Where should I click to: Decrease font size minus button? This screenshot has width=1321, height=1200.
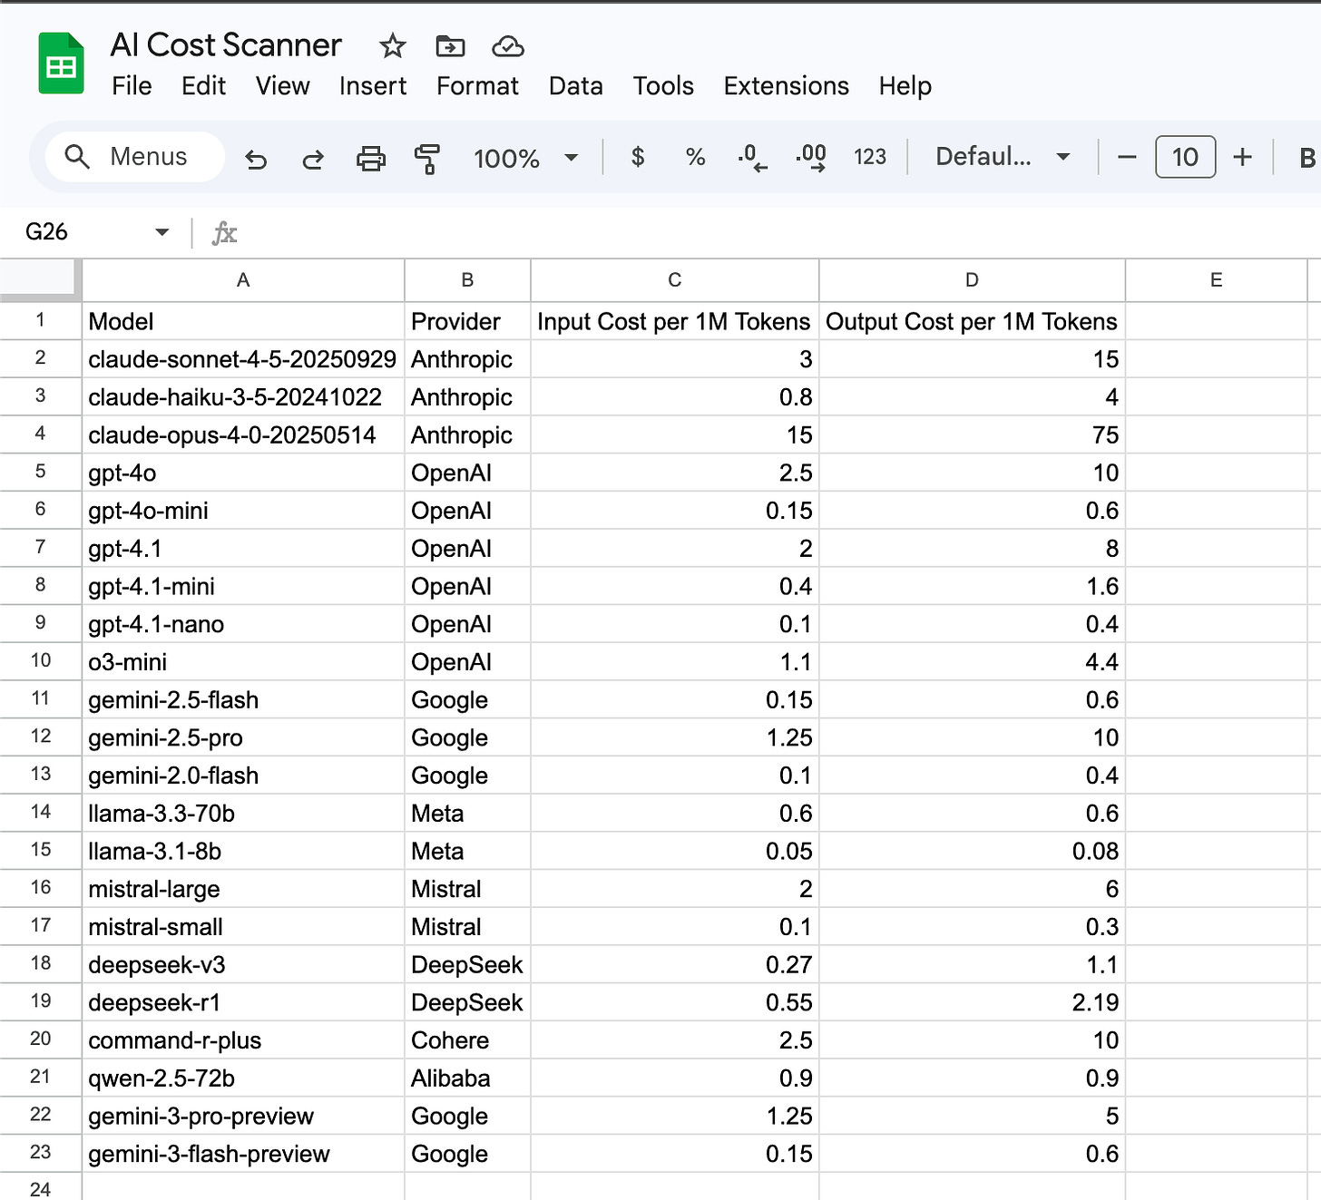[x=1127, y=157]
